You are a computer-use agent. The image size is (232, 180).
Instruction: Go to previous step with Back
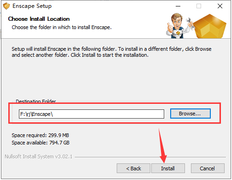[133, 168]
